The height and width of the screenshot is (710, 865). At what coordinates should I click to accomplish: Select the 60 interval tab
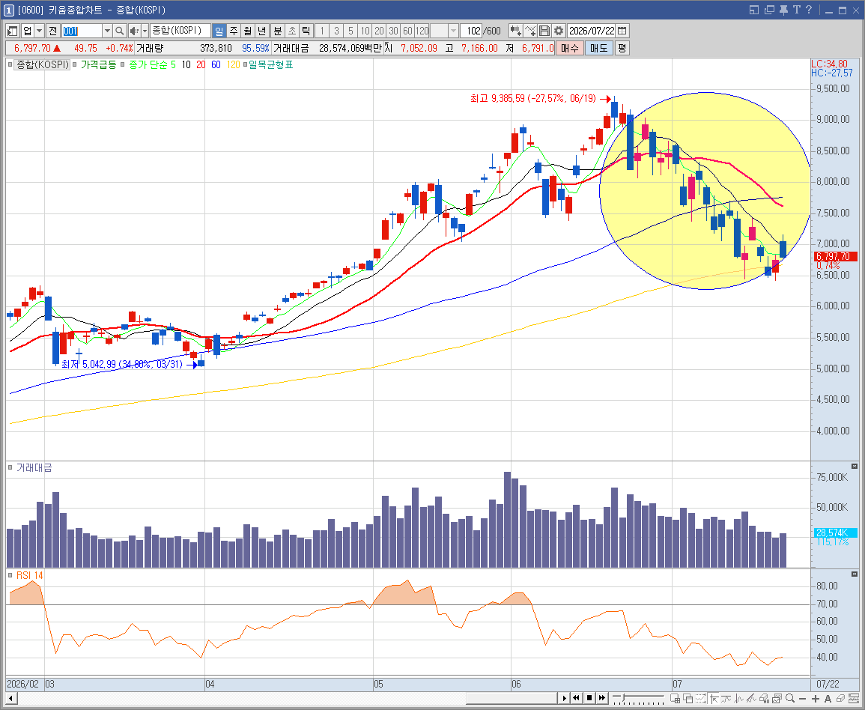click(x=407, y=31)
